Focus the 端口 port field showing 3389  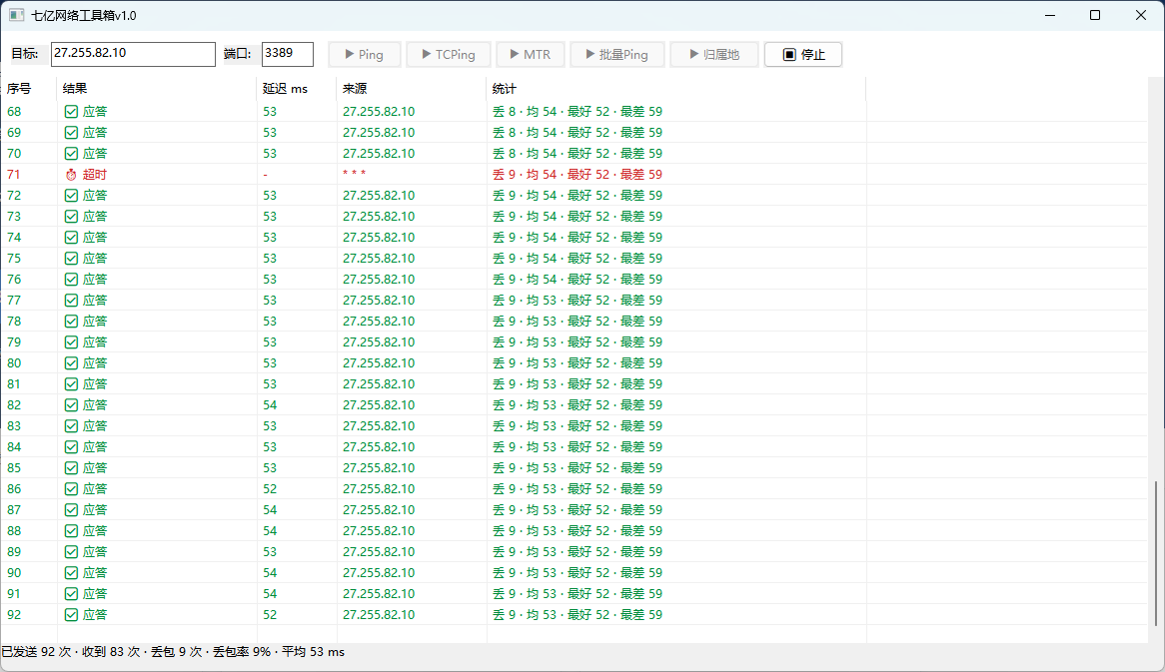pyautogui.click(x=288, y=54)
